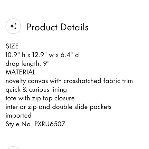
Task: Click the Style No. PXRU6507 text
Action: click(35, 124)
